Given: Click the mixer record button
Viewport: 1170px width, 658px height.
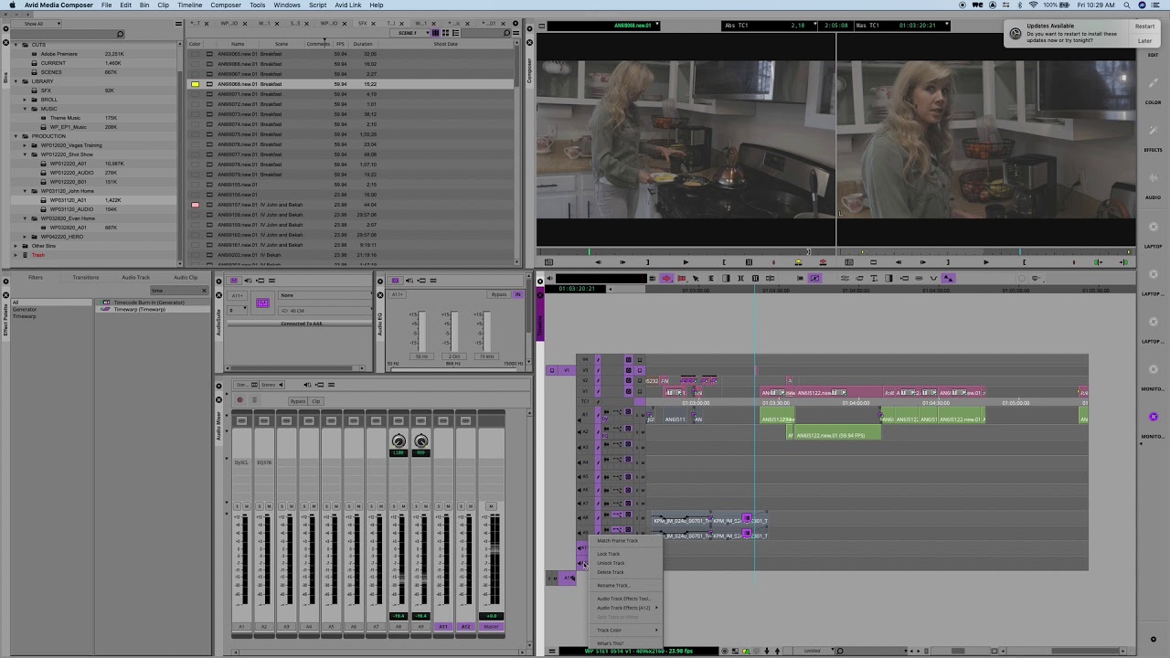Looking at the screenshot, I should pyautogui.click(x=239, y=400).
